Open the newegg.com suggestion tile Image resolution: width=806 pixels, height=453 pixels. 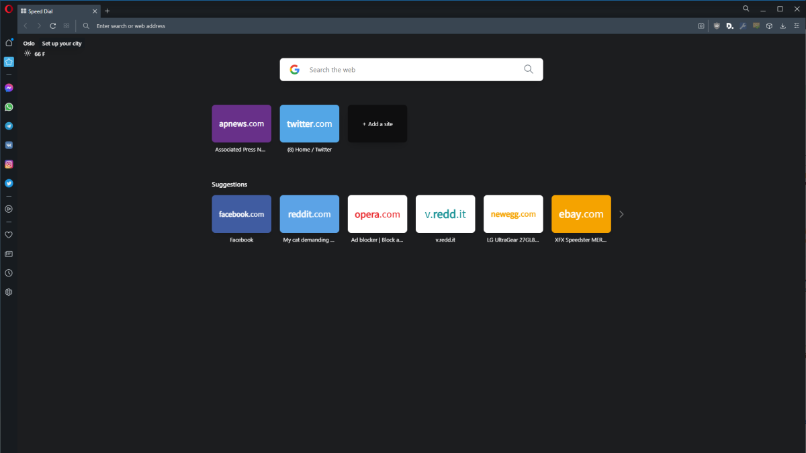513,214
